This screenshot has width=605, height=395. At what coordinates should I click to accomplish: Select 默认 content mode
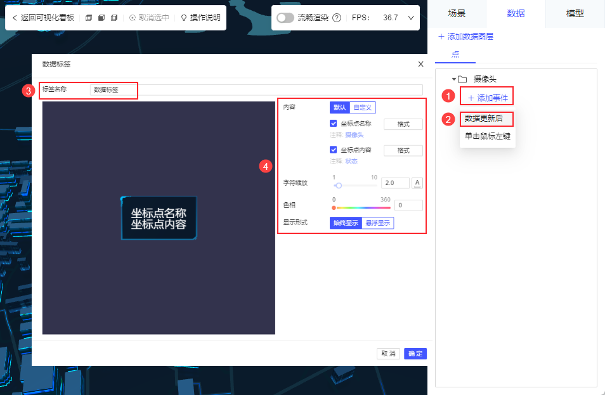click(339, 107)
